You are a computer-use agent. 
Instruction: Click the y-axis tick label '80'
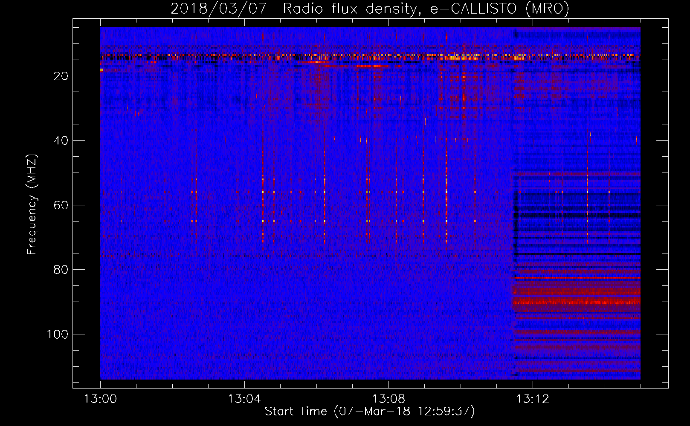[61, 270]
